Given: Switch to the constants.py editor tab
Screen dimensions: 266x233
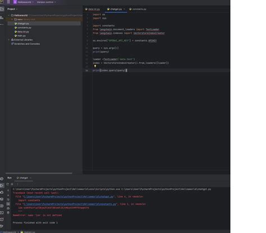Looking at the screenshot, I should [x=138, y=9].
